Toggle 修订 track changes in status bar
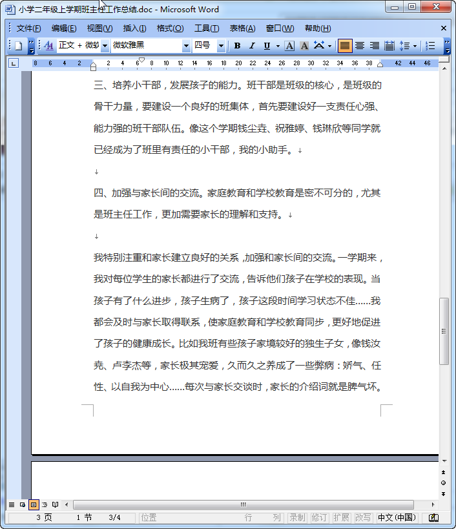Viewport: 456px width, 529px height. (x=319, y=517)
